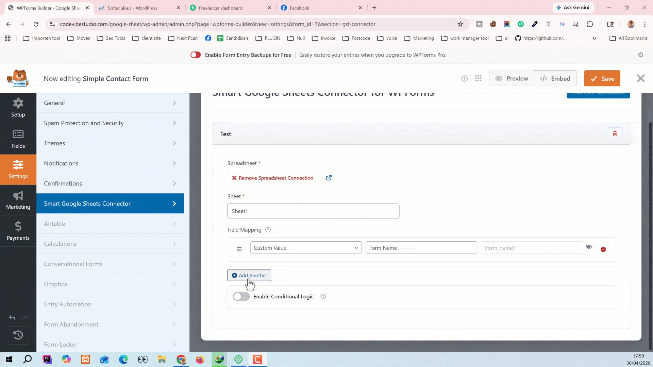Click the Preview button

pyautogui.click(x=512, y=78)
